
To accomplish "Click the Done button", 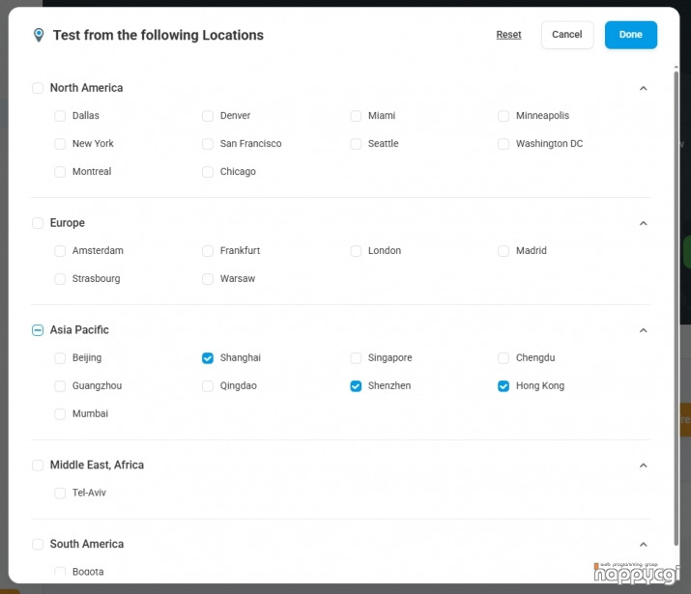I will (630, 35).
